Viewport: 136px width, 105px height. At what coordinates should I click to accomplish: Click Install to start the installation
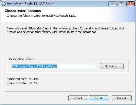point(98,98)
